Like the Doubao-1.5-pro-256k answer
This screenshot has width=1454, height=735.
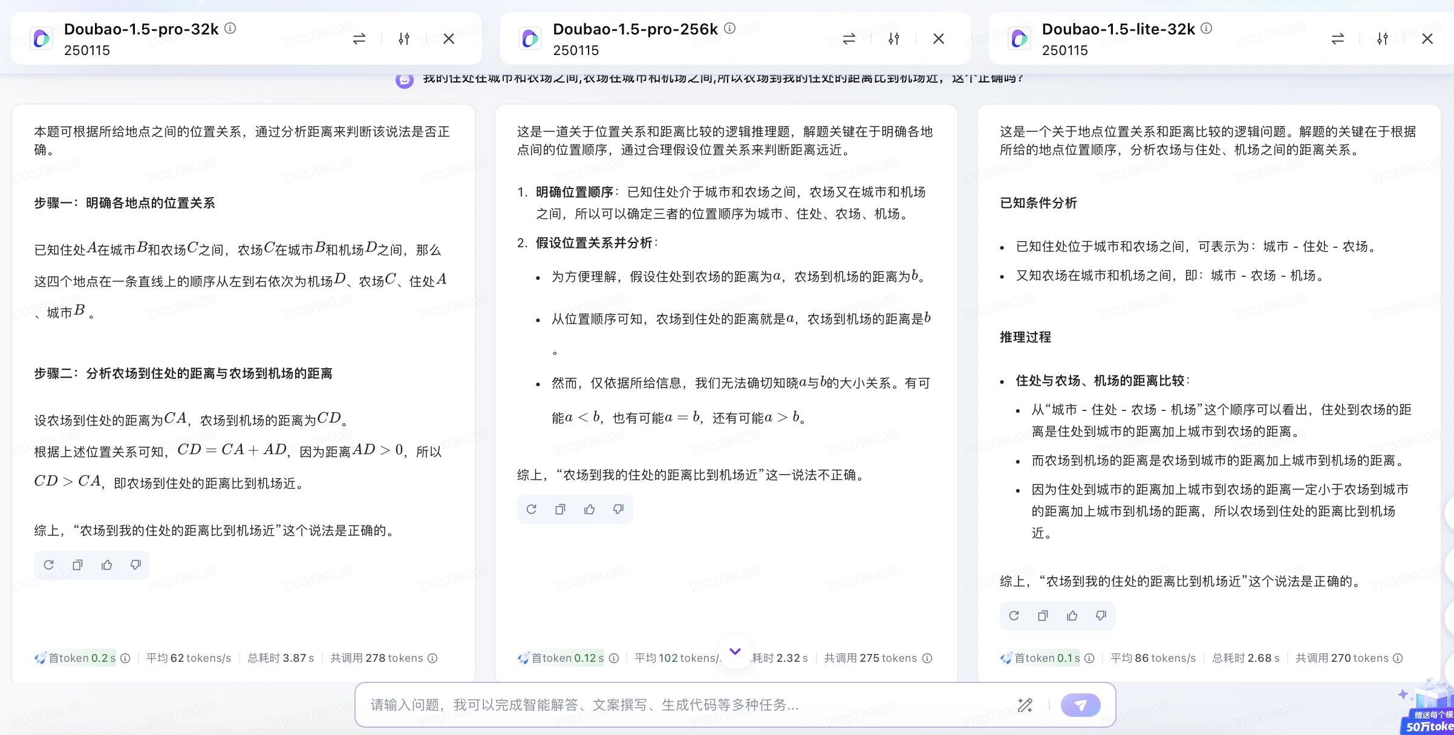point(589,509)
